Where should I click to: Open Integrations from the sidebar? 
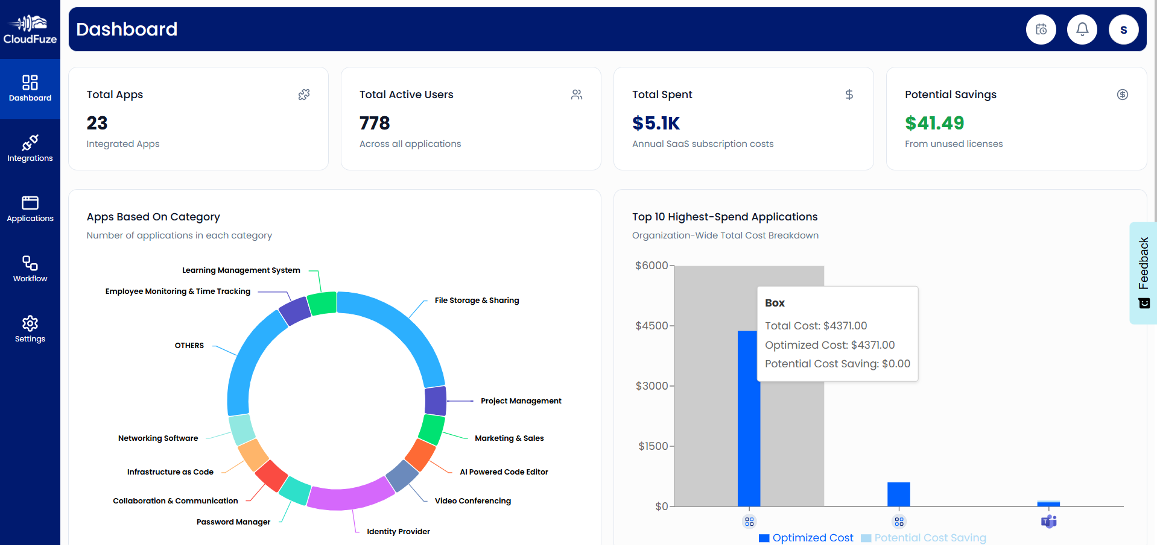tap(30, 149)
